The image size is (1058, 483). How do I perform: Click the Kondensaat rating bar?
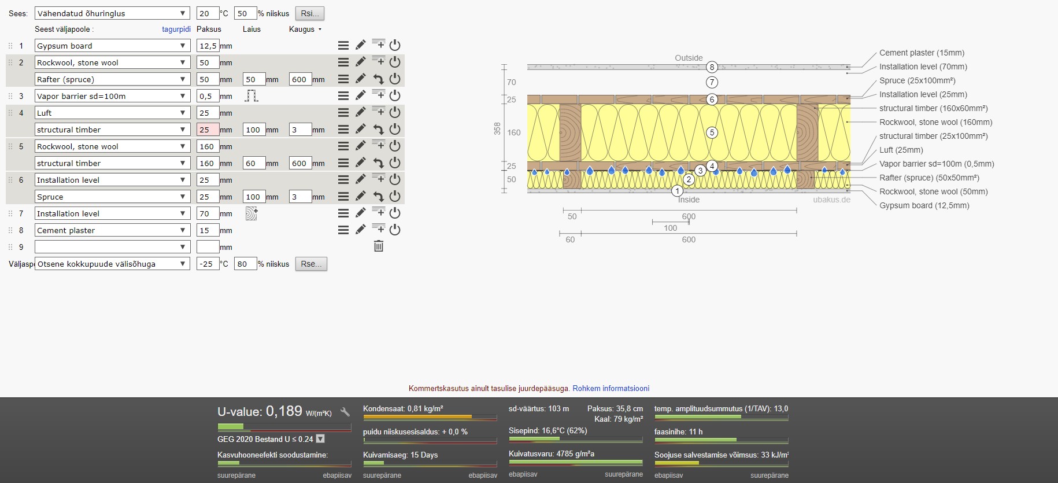[x=430, y=417]
